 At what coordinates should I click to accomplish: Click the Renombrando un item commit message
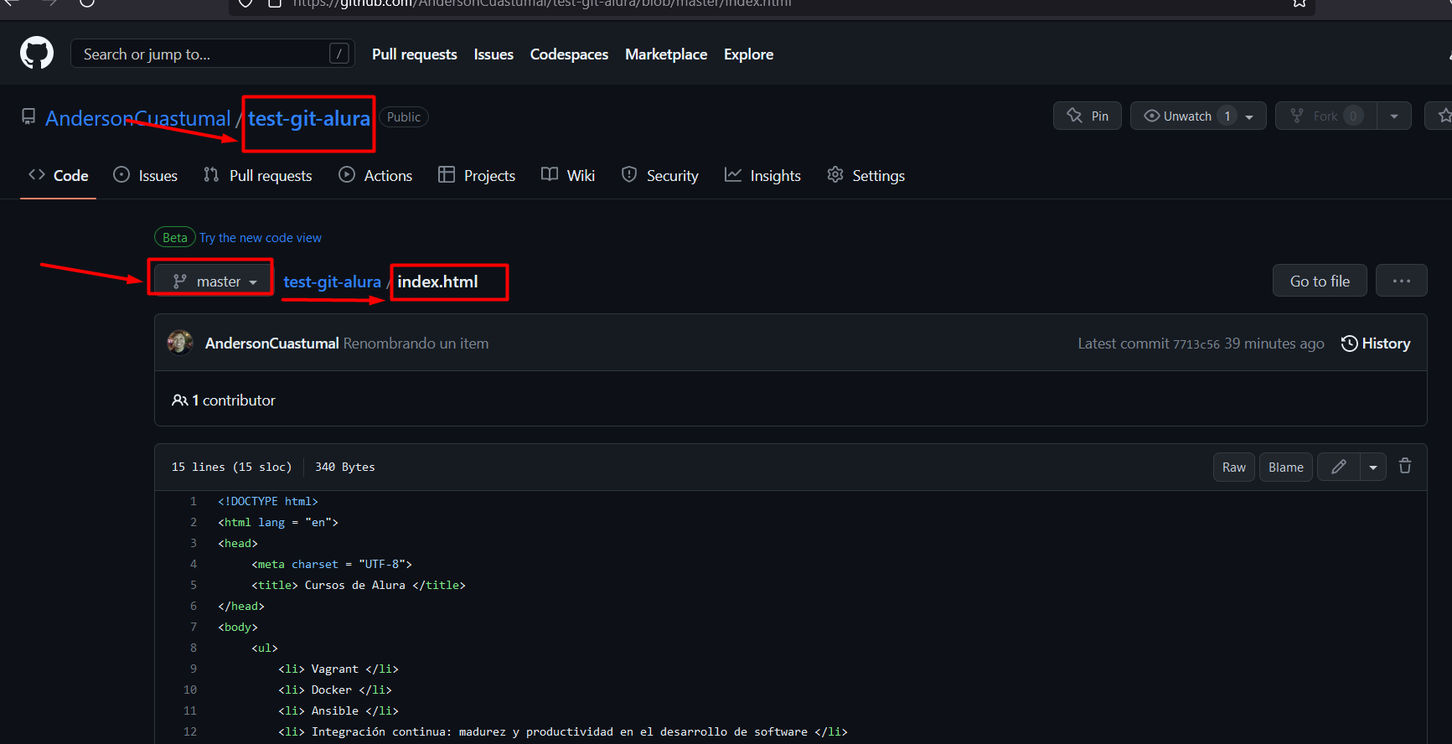[416, 344]
